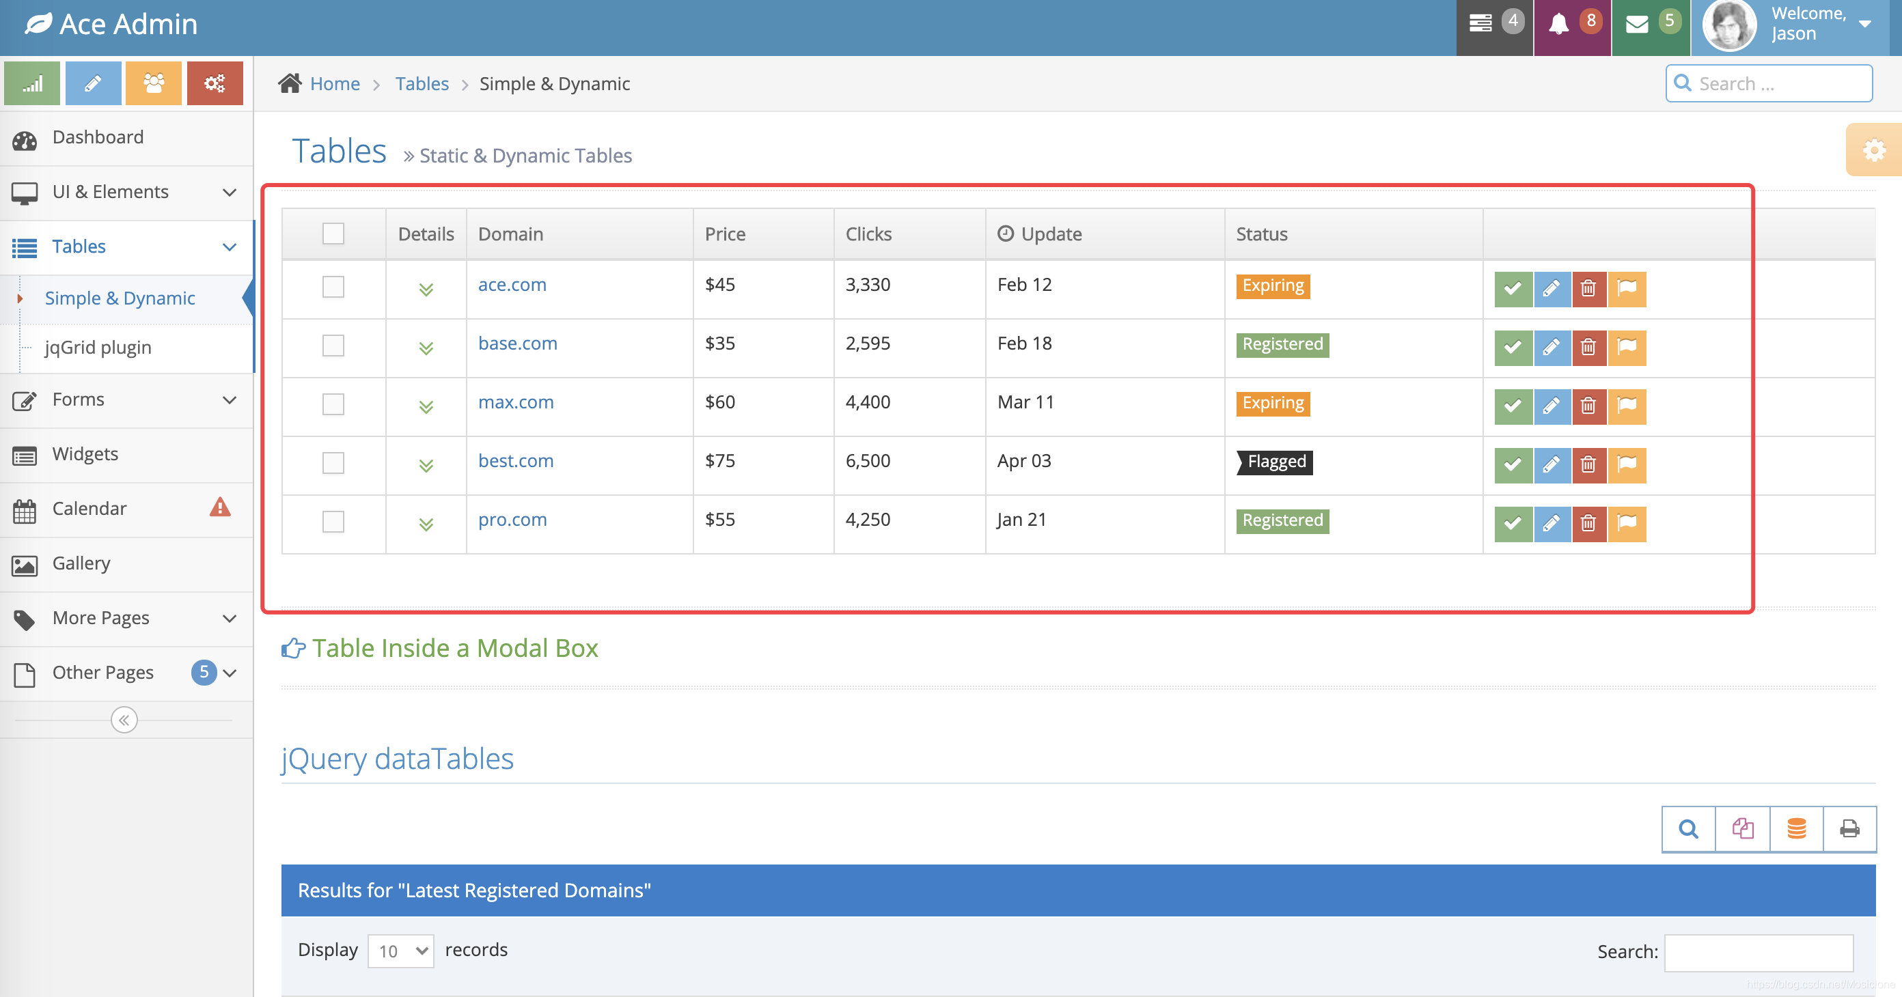Viewport: 1902px width, 997px height.
Task: Click the orange flag icon for best.com
Action: point(1627,465)
